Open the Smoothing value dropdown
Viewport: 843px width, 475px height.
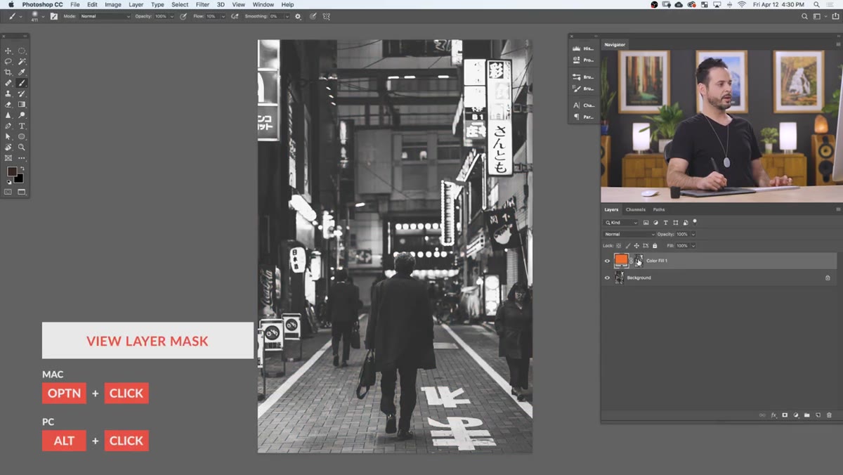click(287, 16)
